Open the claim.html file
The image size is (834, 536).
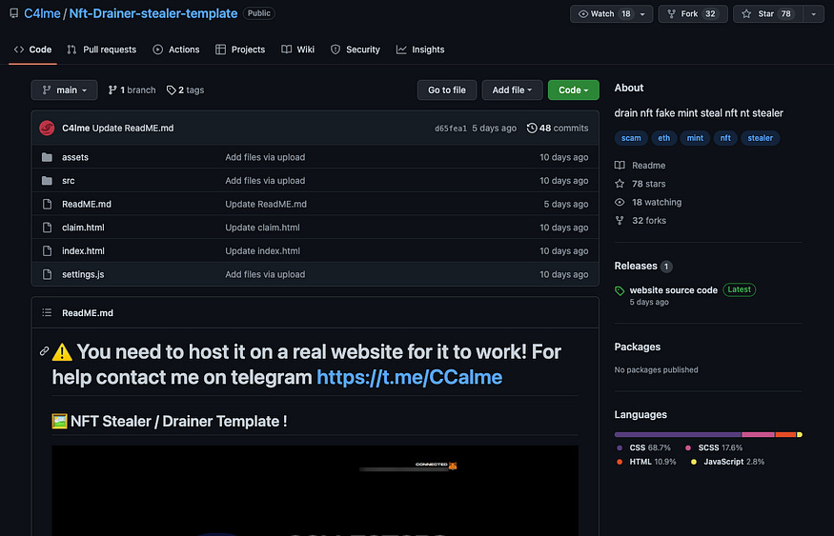pos(83,228)
